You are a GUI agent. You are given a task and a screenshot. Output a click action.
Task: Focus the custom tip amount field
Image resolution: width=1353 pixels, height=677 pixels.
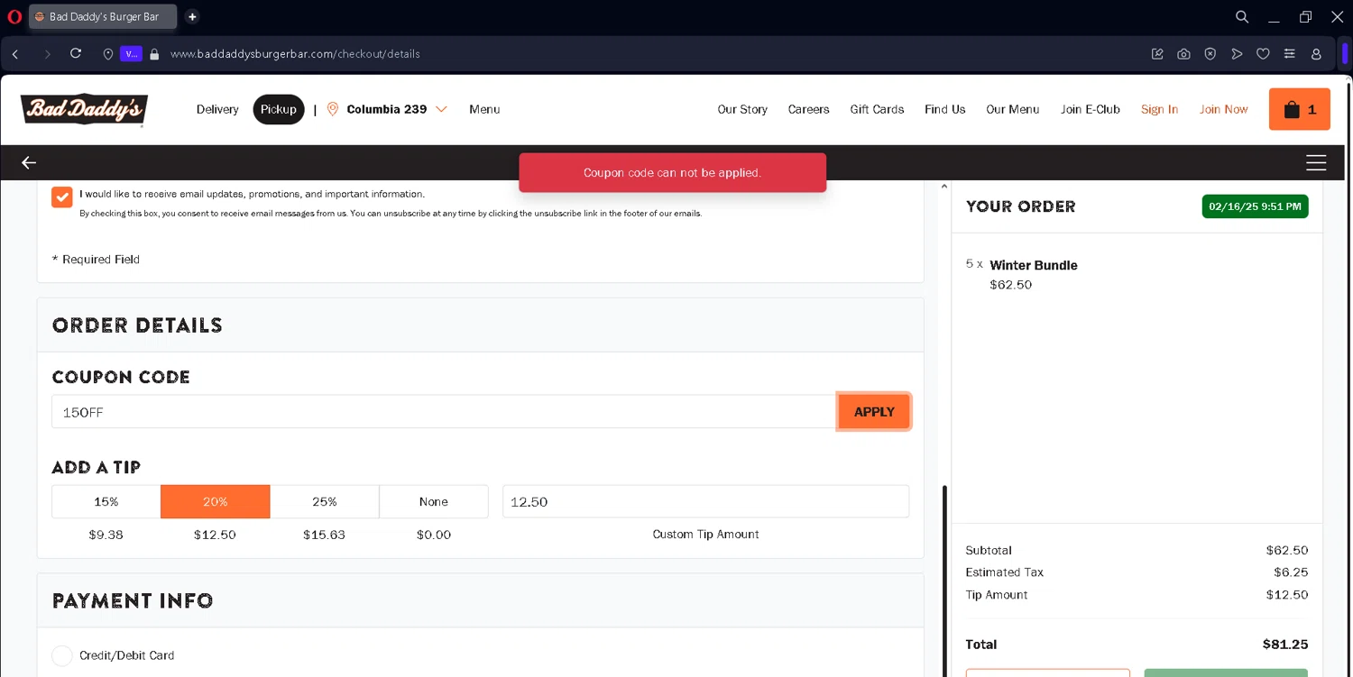705,501
